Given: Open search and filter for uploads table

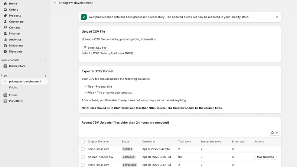Looking at the screenshot, I should [274, 133].
